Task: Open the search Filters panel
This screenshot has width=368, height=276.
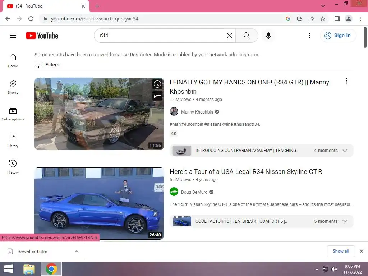Action: [47, 65]
